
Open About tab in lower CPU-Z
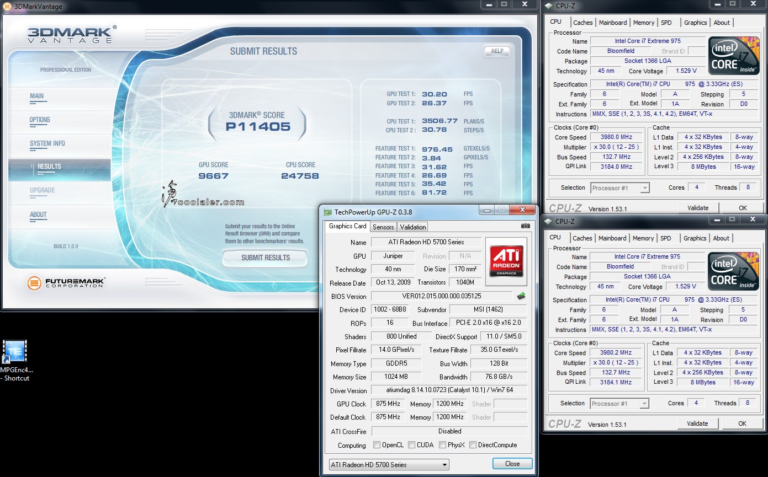tap(721, 238)
